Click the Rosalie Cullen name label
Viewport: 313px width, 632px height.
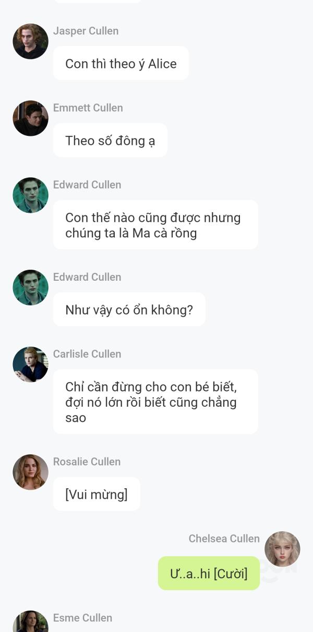(87, 462)
